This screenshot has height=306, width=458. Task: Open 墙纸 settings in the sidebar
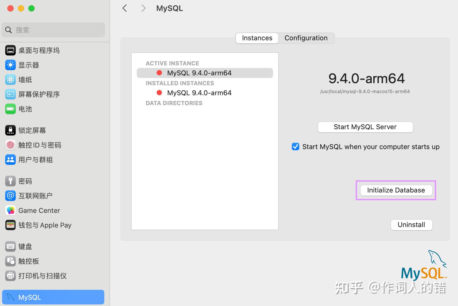[x=25, y=80]
